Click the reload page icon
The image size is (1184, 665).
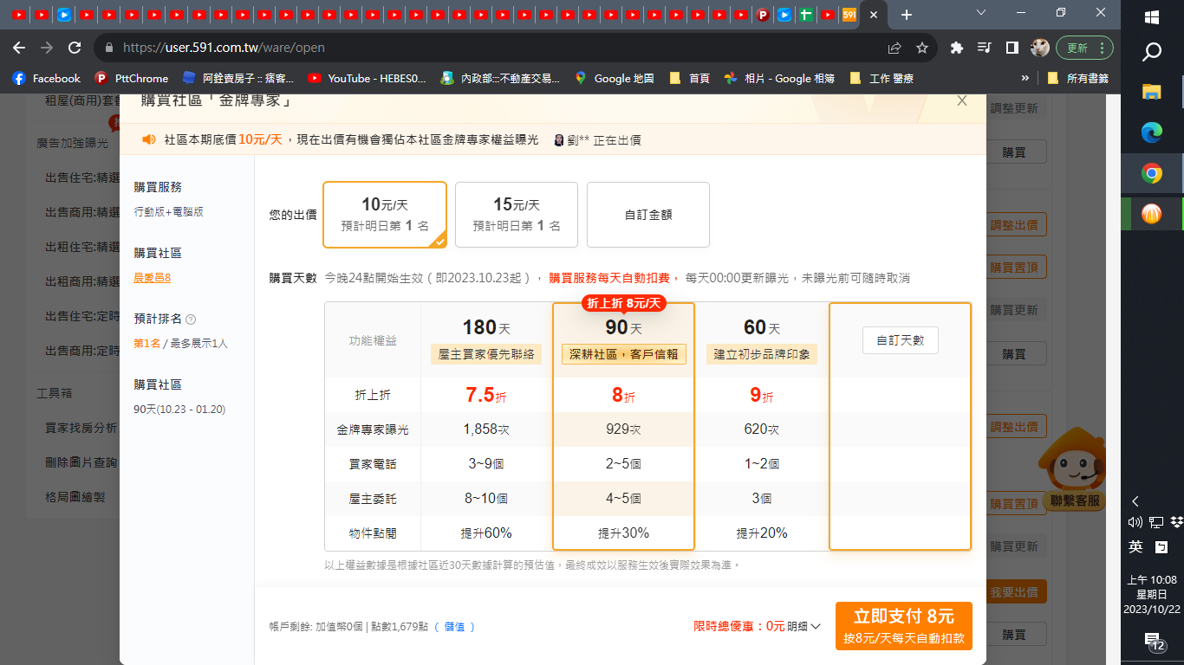tap(75, 48)
